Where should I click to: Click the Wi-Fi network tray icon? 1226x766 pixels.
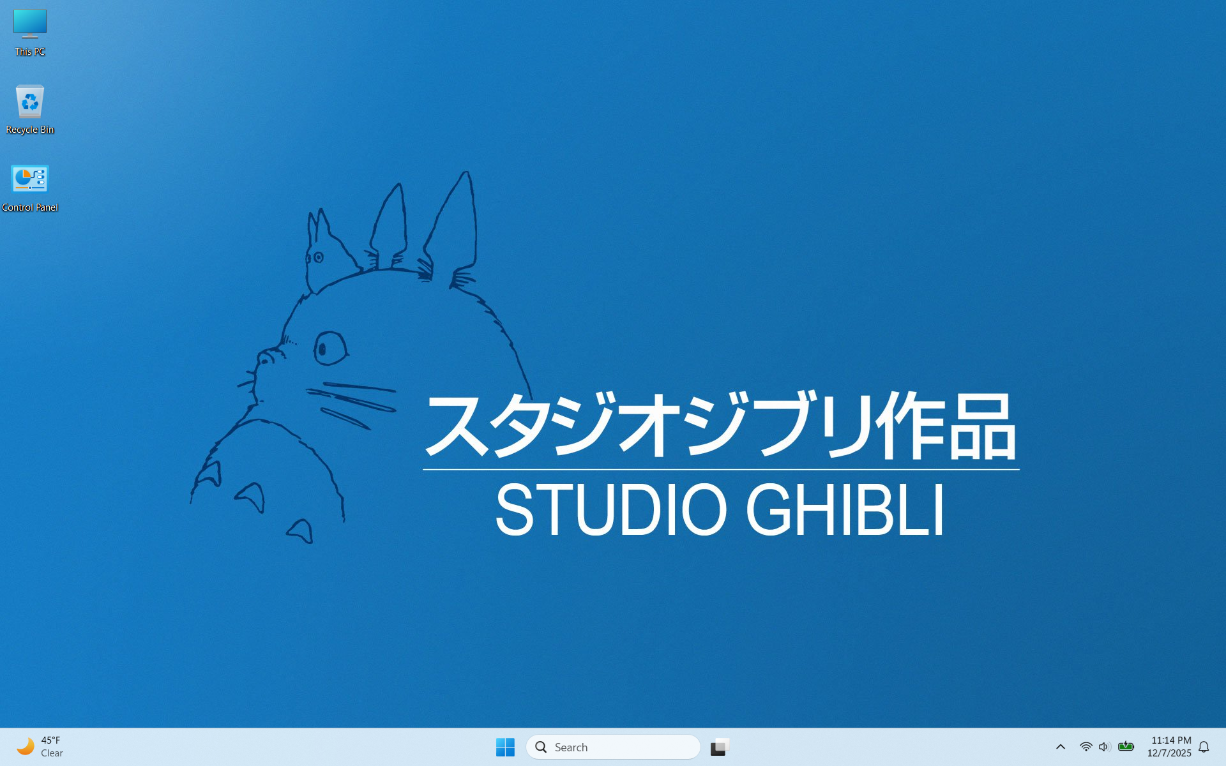pyautogui.click(x=1086, y=746)
